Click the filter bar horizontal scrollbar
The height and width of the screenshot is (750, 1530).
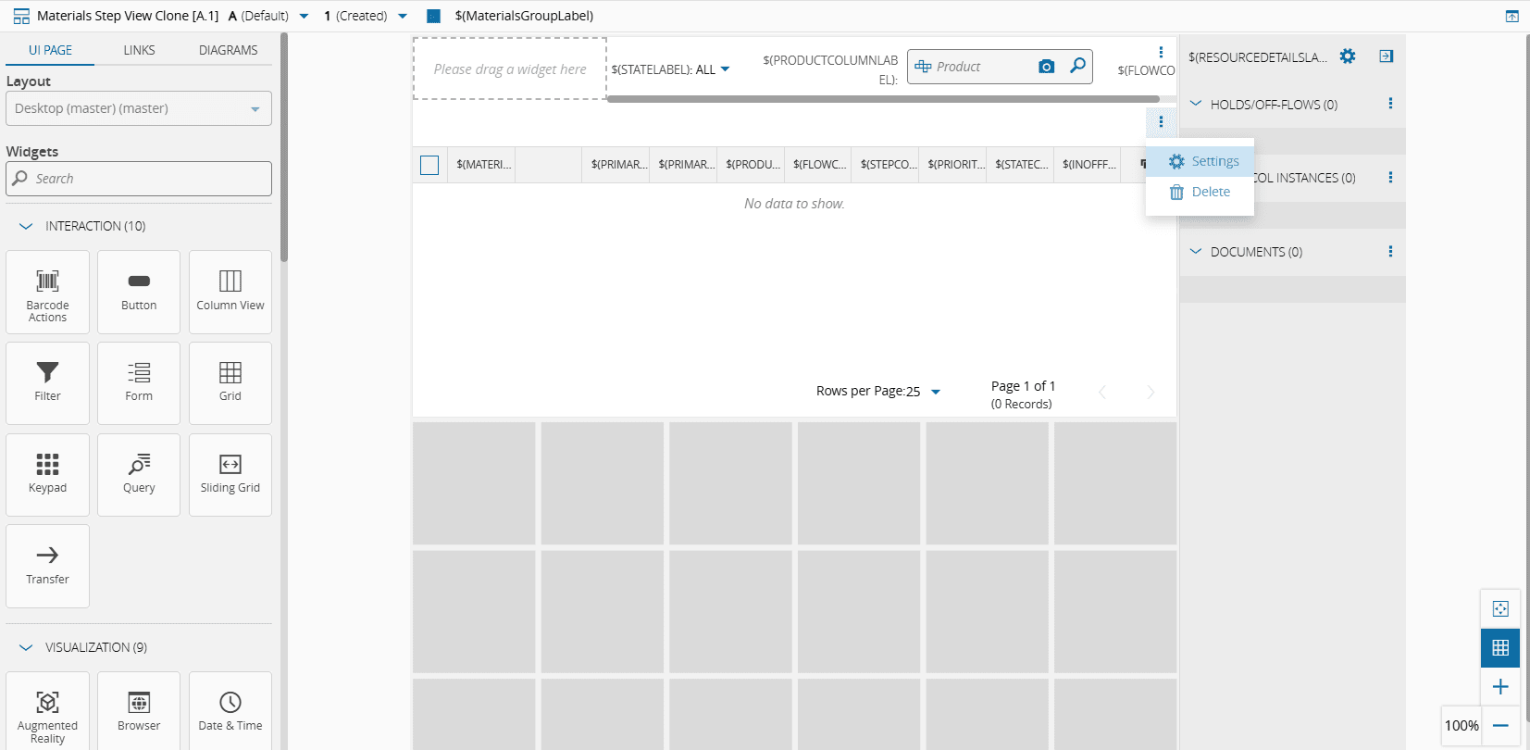pyautogui.click(x=883, y=99)
